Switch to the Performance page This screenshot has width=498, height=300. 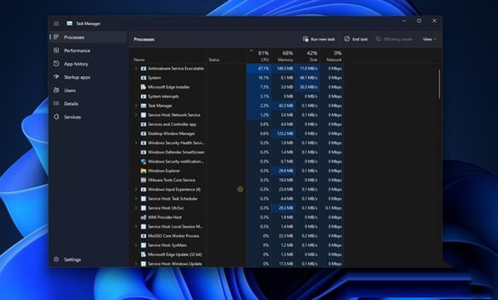(x=89, y=51)
